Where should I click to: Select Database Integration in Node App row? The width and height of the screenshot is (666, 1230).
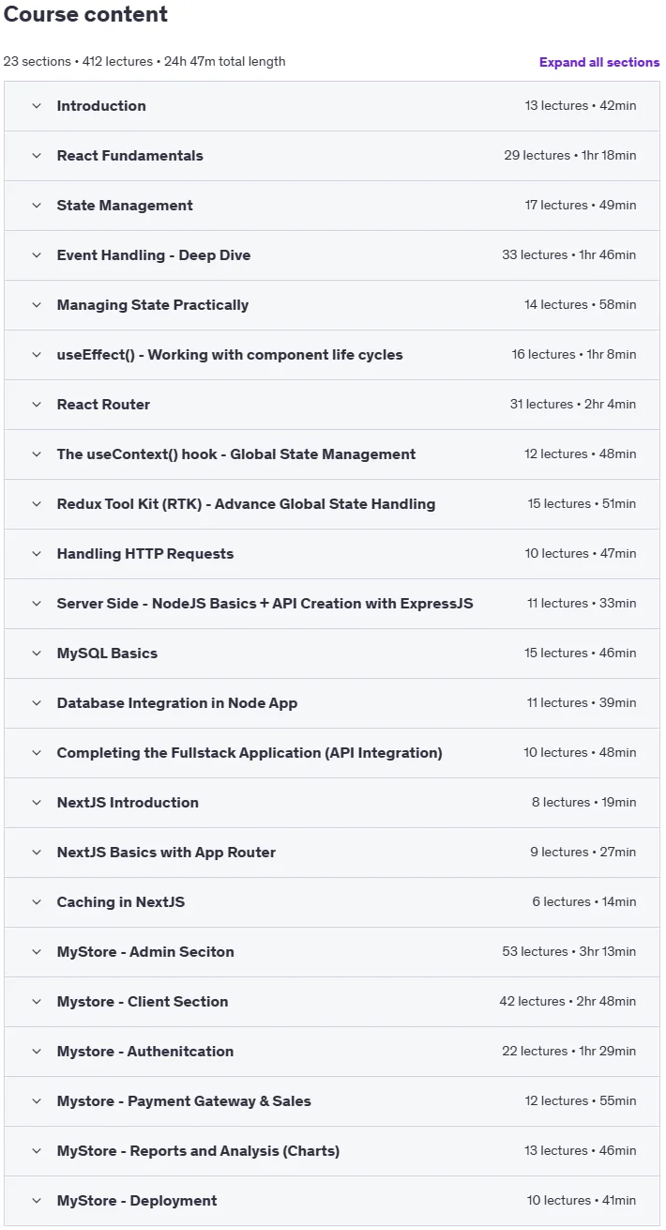click(332, 703)
